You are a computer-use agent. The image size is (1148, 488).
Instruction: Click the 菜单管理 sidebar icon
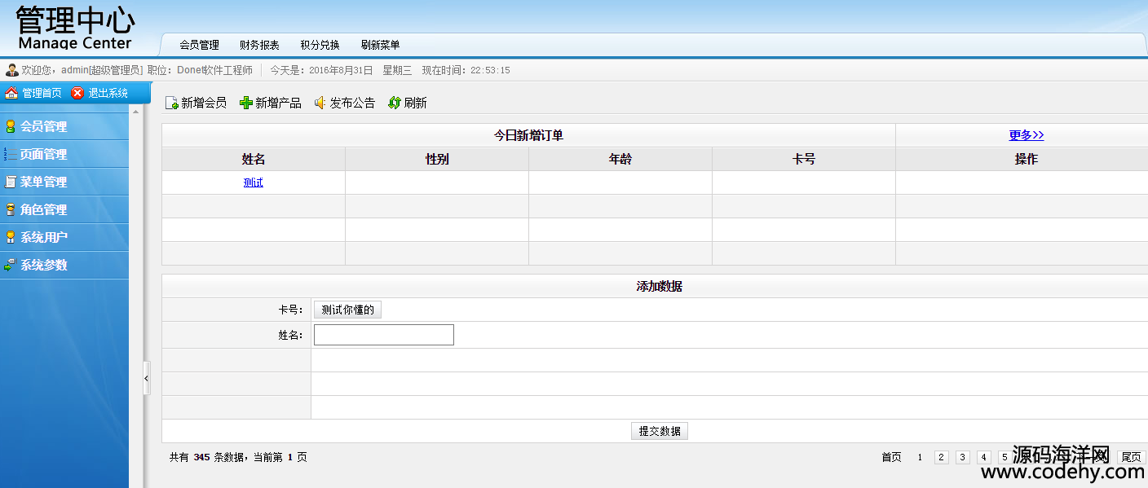click(x=10, y=182)
